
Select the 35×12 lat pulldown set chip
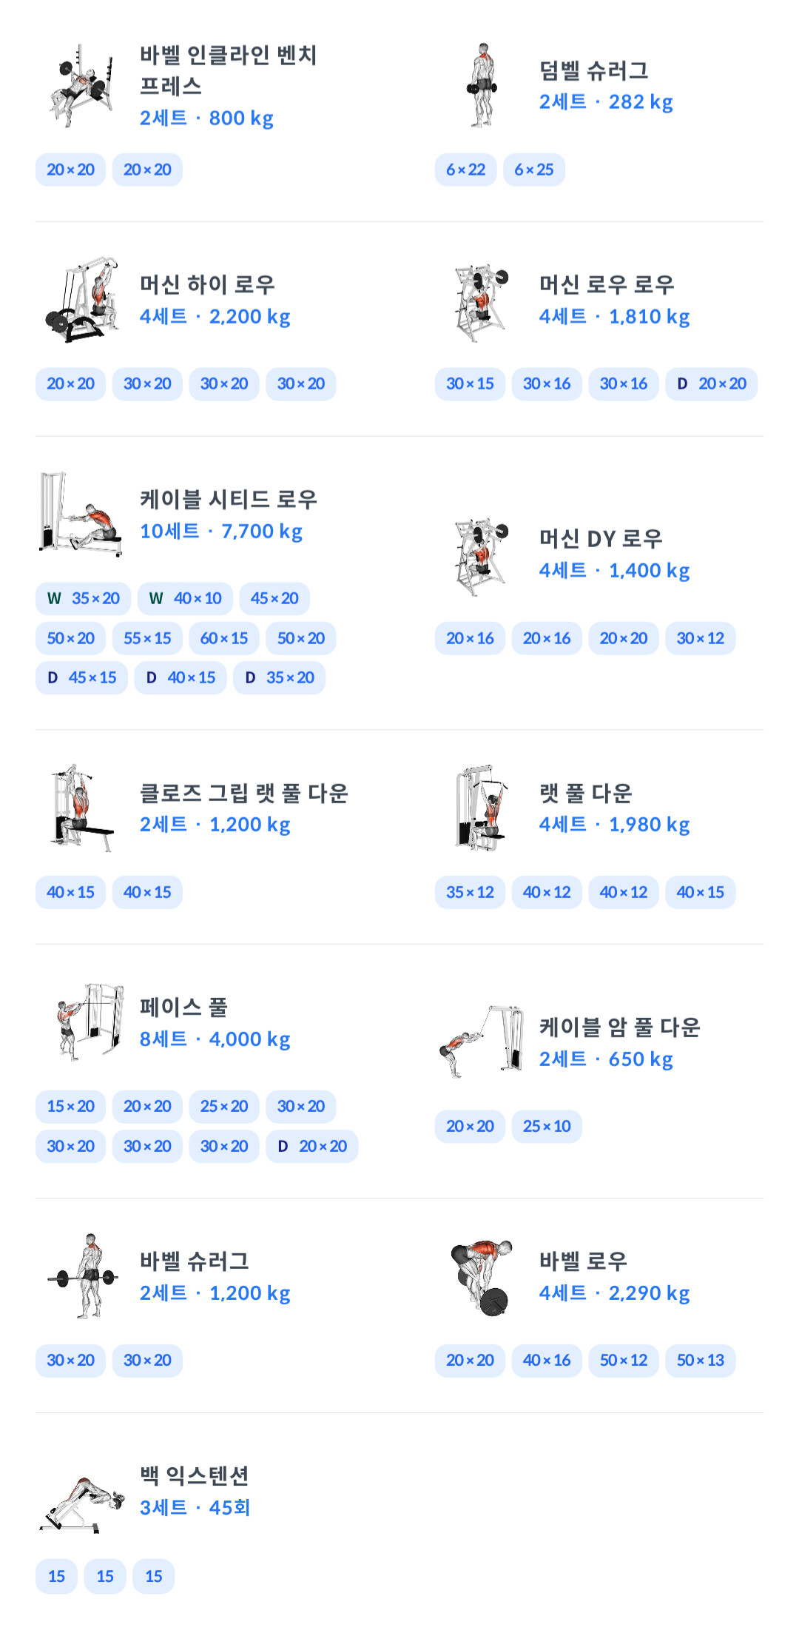click(x=470, y=892)
